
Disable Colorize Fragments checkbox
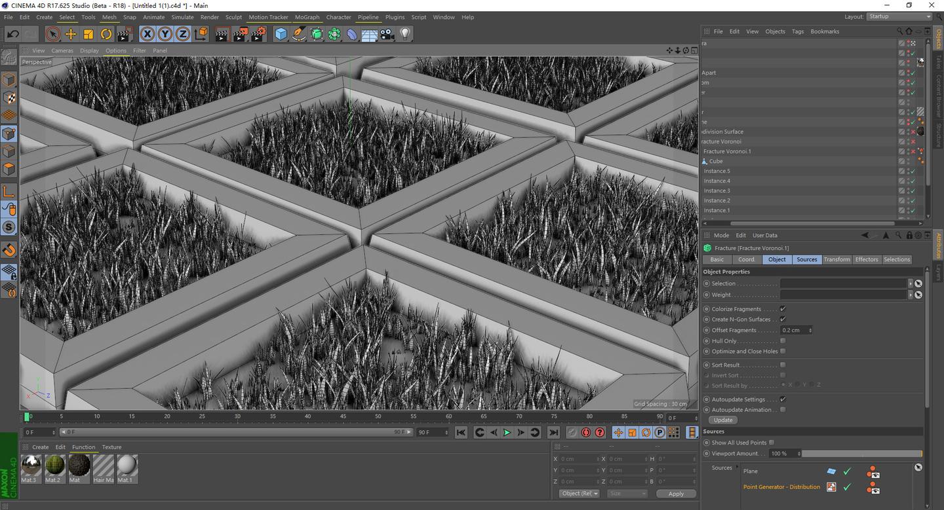pyautogui.click(x=783, y=309)
